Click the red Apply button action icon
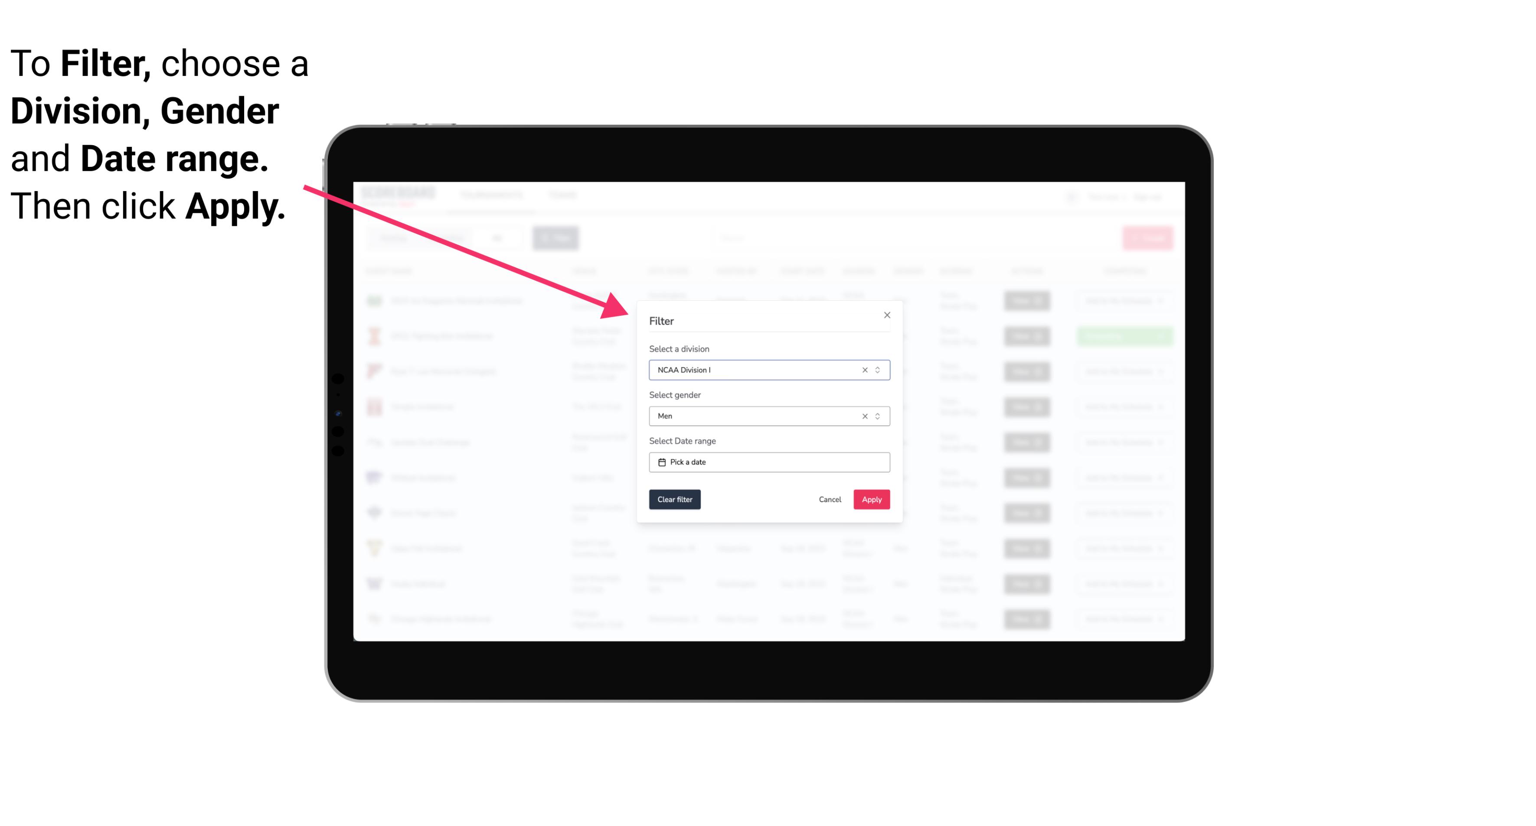Viewport: 1536px width, 826px height. (871, 500)
